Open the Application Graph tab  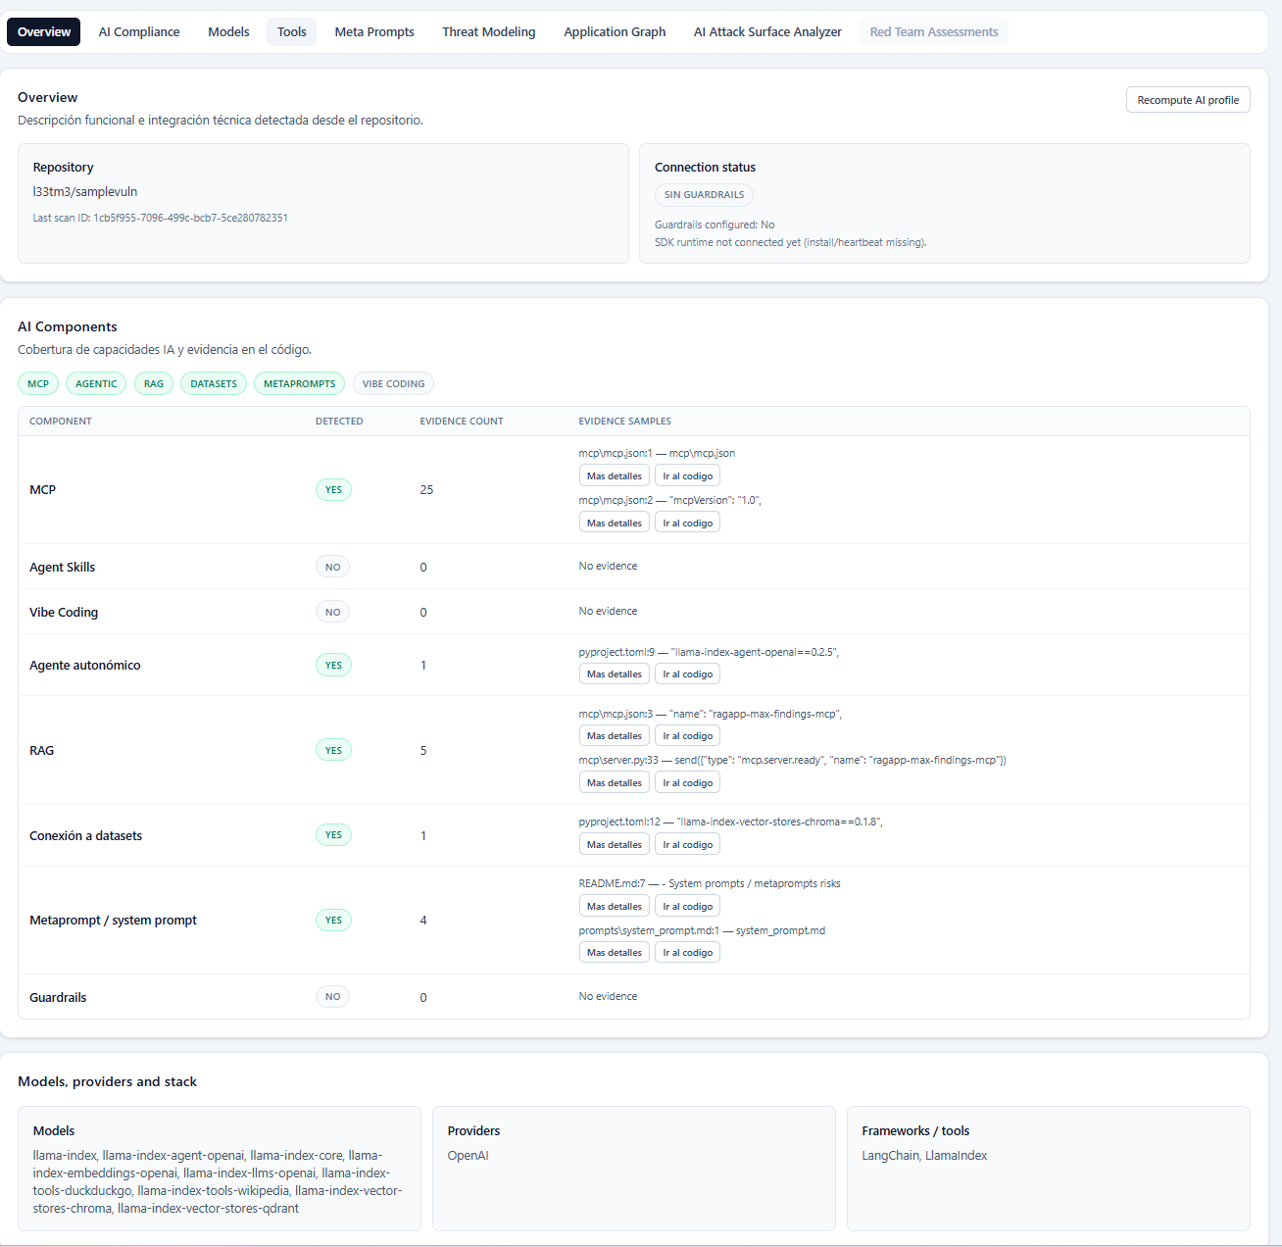(614, 31)
